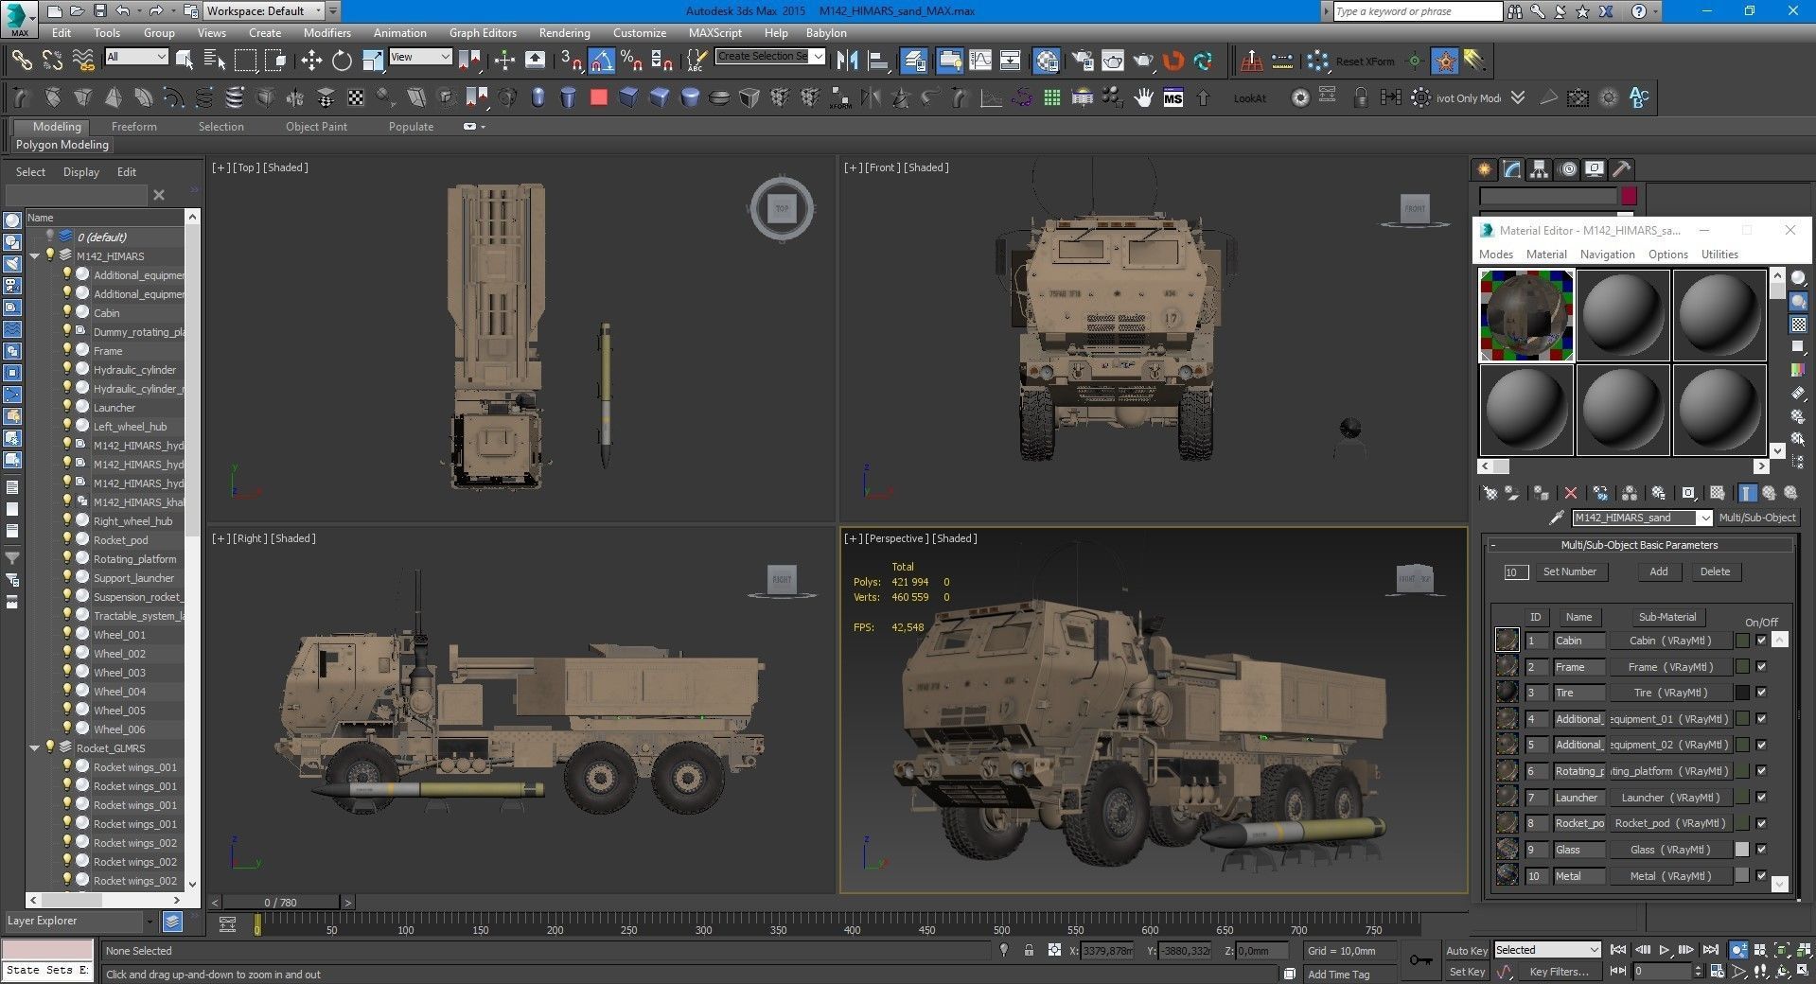Viewport: 1816px width, 984px height.
Task: Click Pick Material eyedropper icon
Action: coord(1556,518)
